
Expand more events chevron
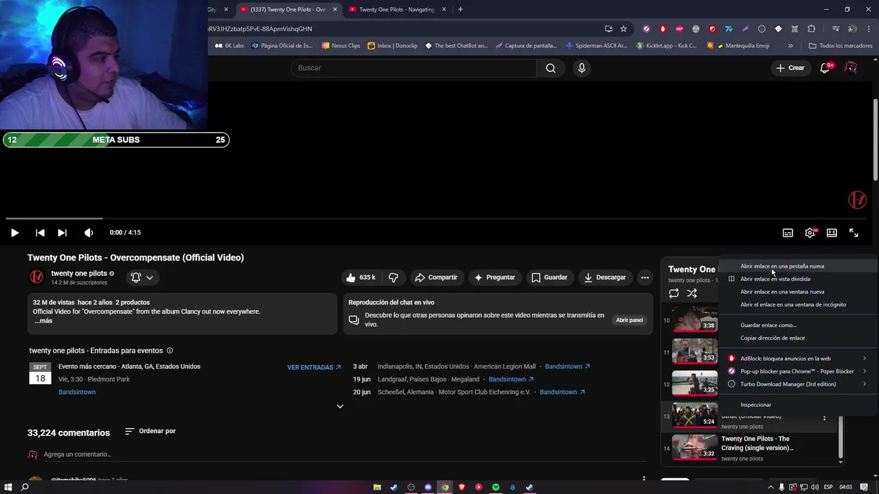point(340,406)
